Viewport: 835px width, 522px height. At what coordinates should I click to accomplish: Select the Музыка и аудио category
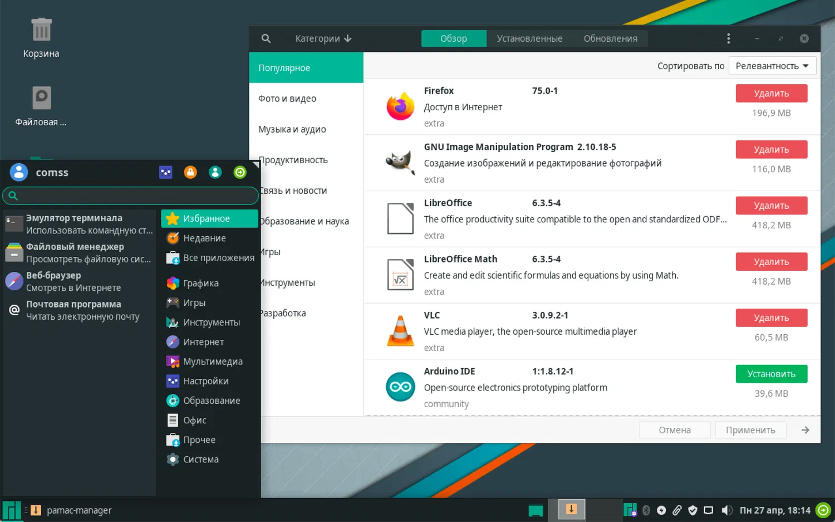point(306,129)
